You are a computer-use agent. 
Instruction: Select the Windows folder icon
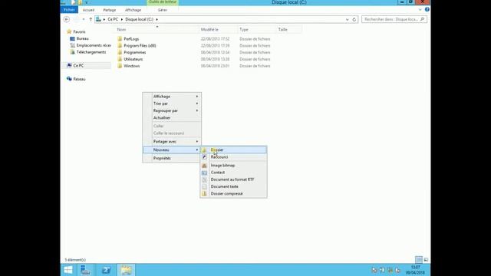pyautogui.click(x=120, y=66)
